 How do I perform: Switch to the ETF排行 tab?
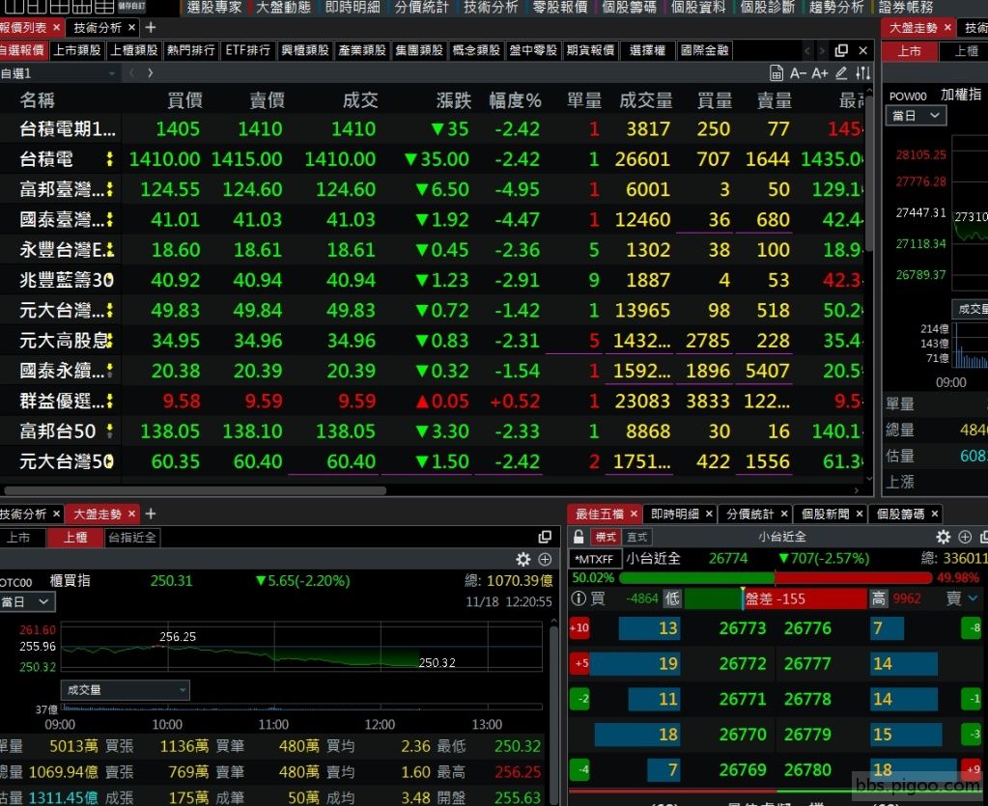[247, 50]
